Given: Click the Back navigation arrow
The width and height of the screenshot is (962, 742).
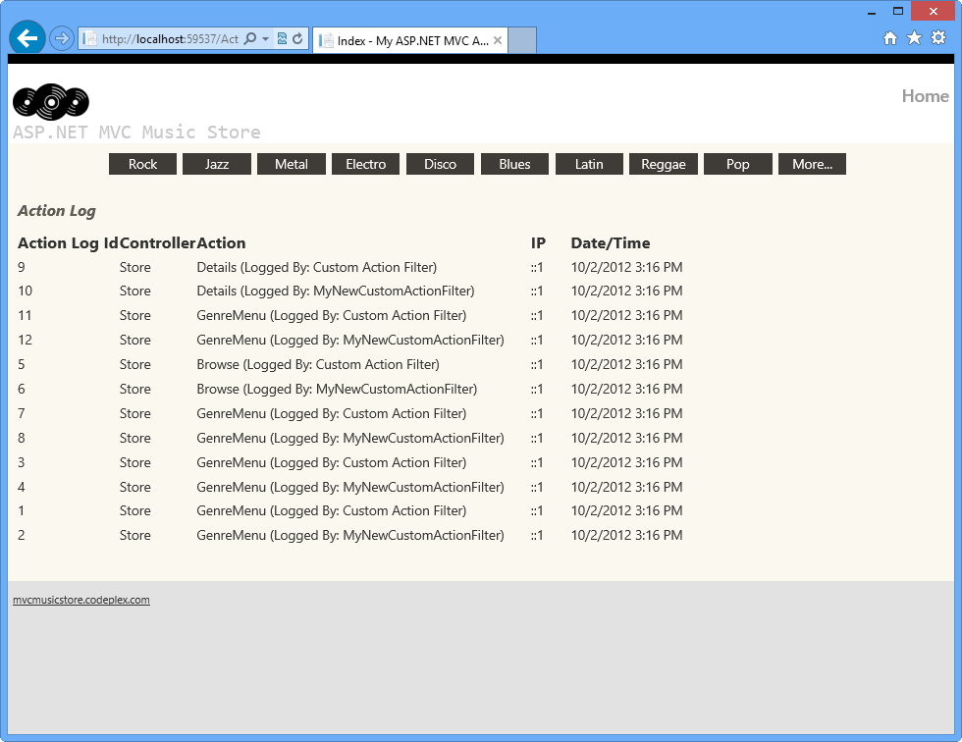Looking at the screenshot, I should tap(27, 37).
